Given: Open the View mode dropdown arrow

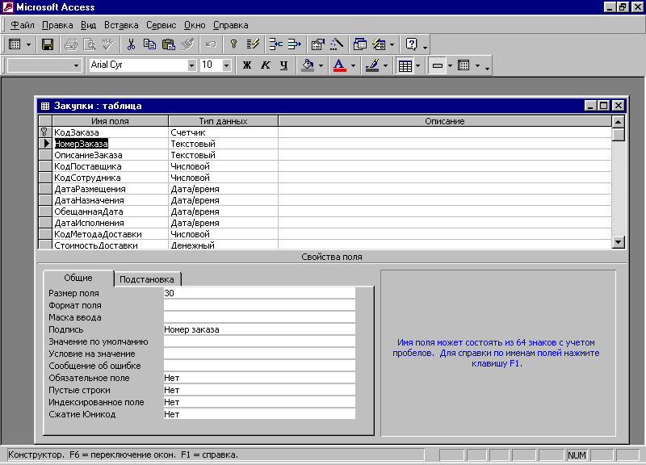Looking at the screenshot, I should [28, 44].
